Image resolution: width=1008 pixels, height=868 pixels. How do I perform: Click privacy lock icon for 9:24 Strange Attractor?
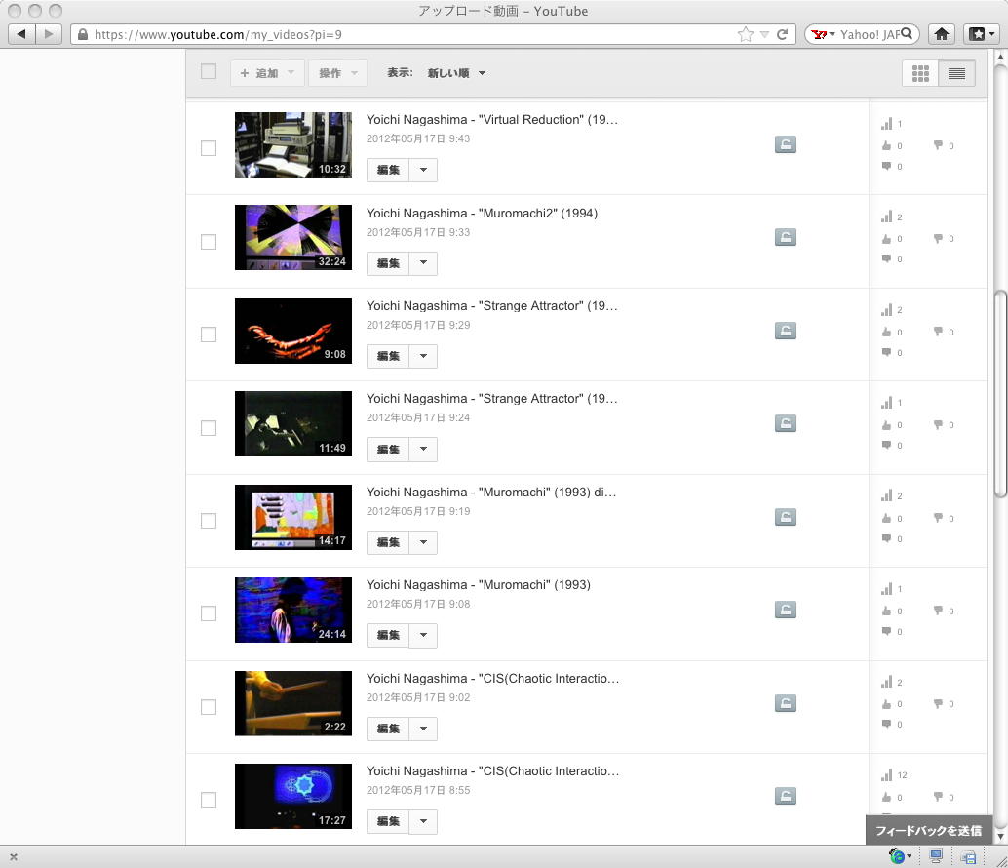click(785, 423)
